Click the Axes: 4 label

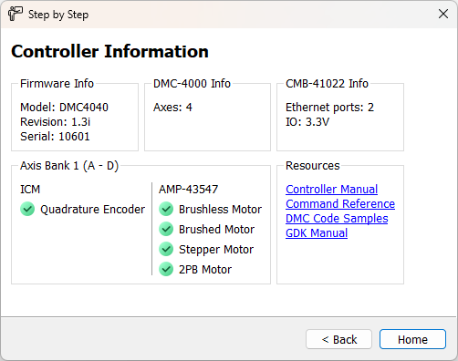(172, 108)
